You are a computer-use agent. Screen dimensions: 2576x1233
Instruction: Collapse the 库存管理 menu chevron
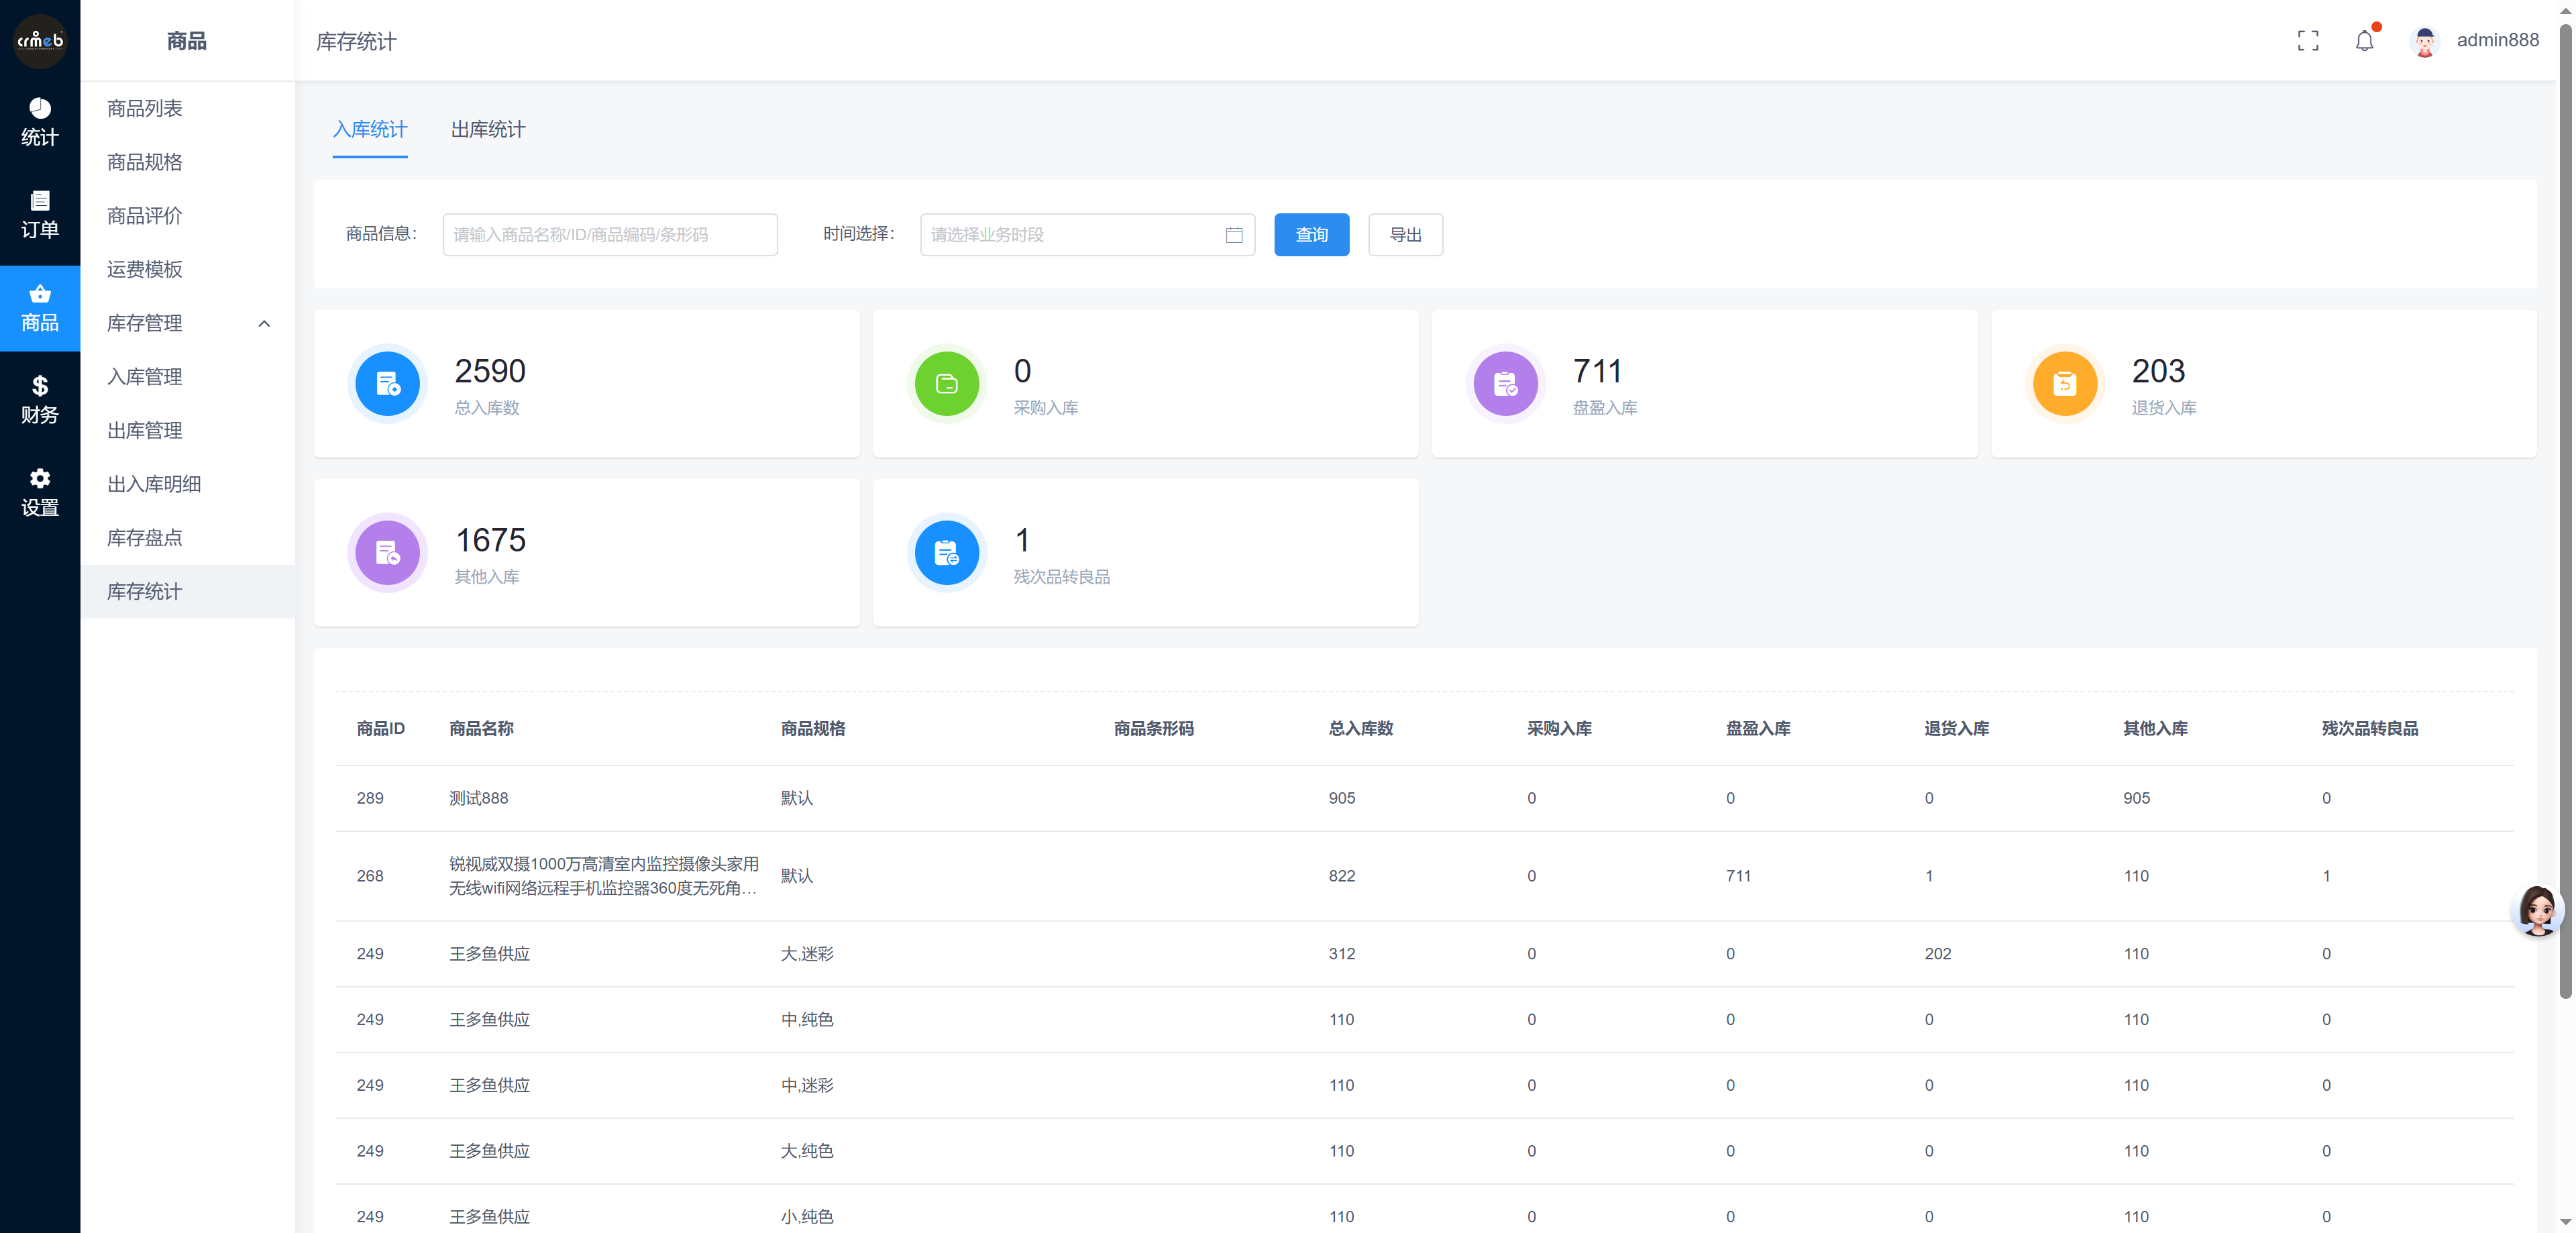[x=264, y=323]
